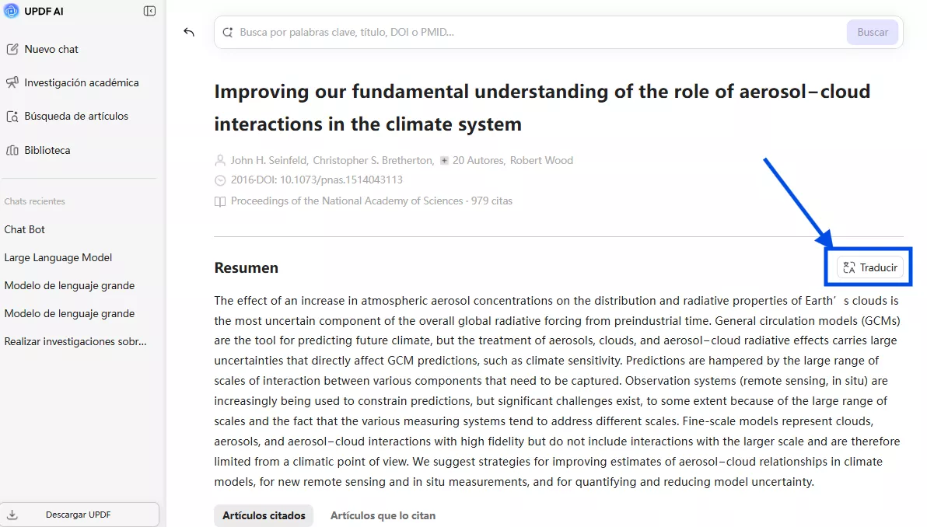Click the search magnifier icon in search bar

click(228, 33)
